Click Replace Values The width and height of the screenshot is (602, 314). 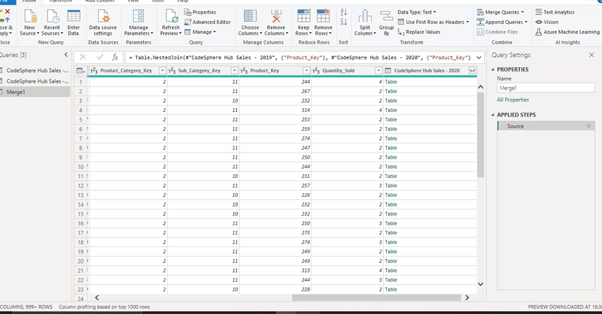419,32
